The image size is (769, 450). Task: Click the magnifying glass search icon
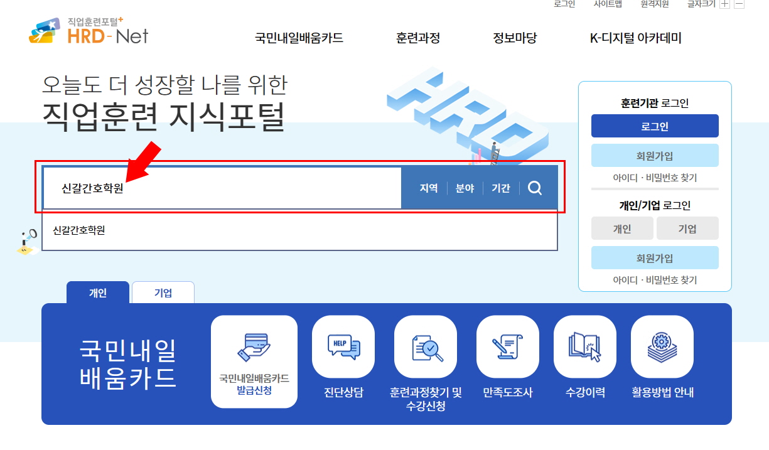535,188
